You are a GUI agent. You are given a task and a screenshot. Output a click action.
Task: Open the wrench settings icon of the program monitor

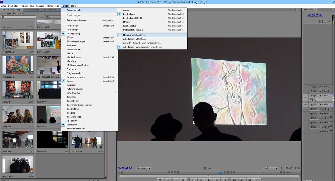pyautogui.click(x=282, y=168)
